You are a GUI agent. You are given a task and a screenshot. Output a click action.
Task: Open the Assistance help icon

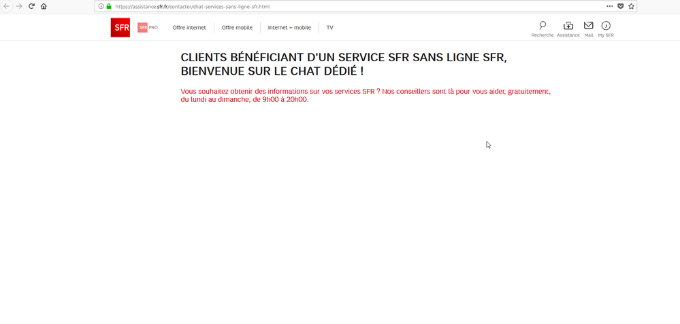(x=568, y=29)
